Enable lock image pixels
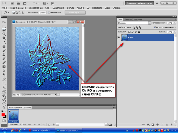The width and height of the screenshot is (178, 133). (132, 32)
